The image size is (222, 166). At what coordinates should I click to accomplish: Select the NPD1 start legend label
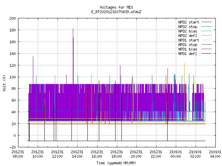point(189,40)
